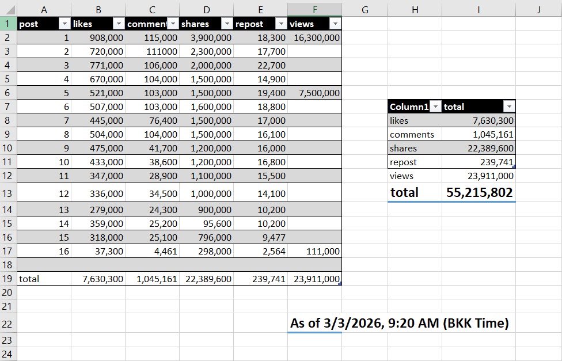Click the summary 'likes' label cell

(415, 120)
